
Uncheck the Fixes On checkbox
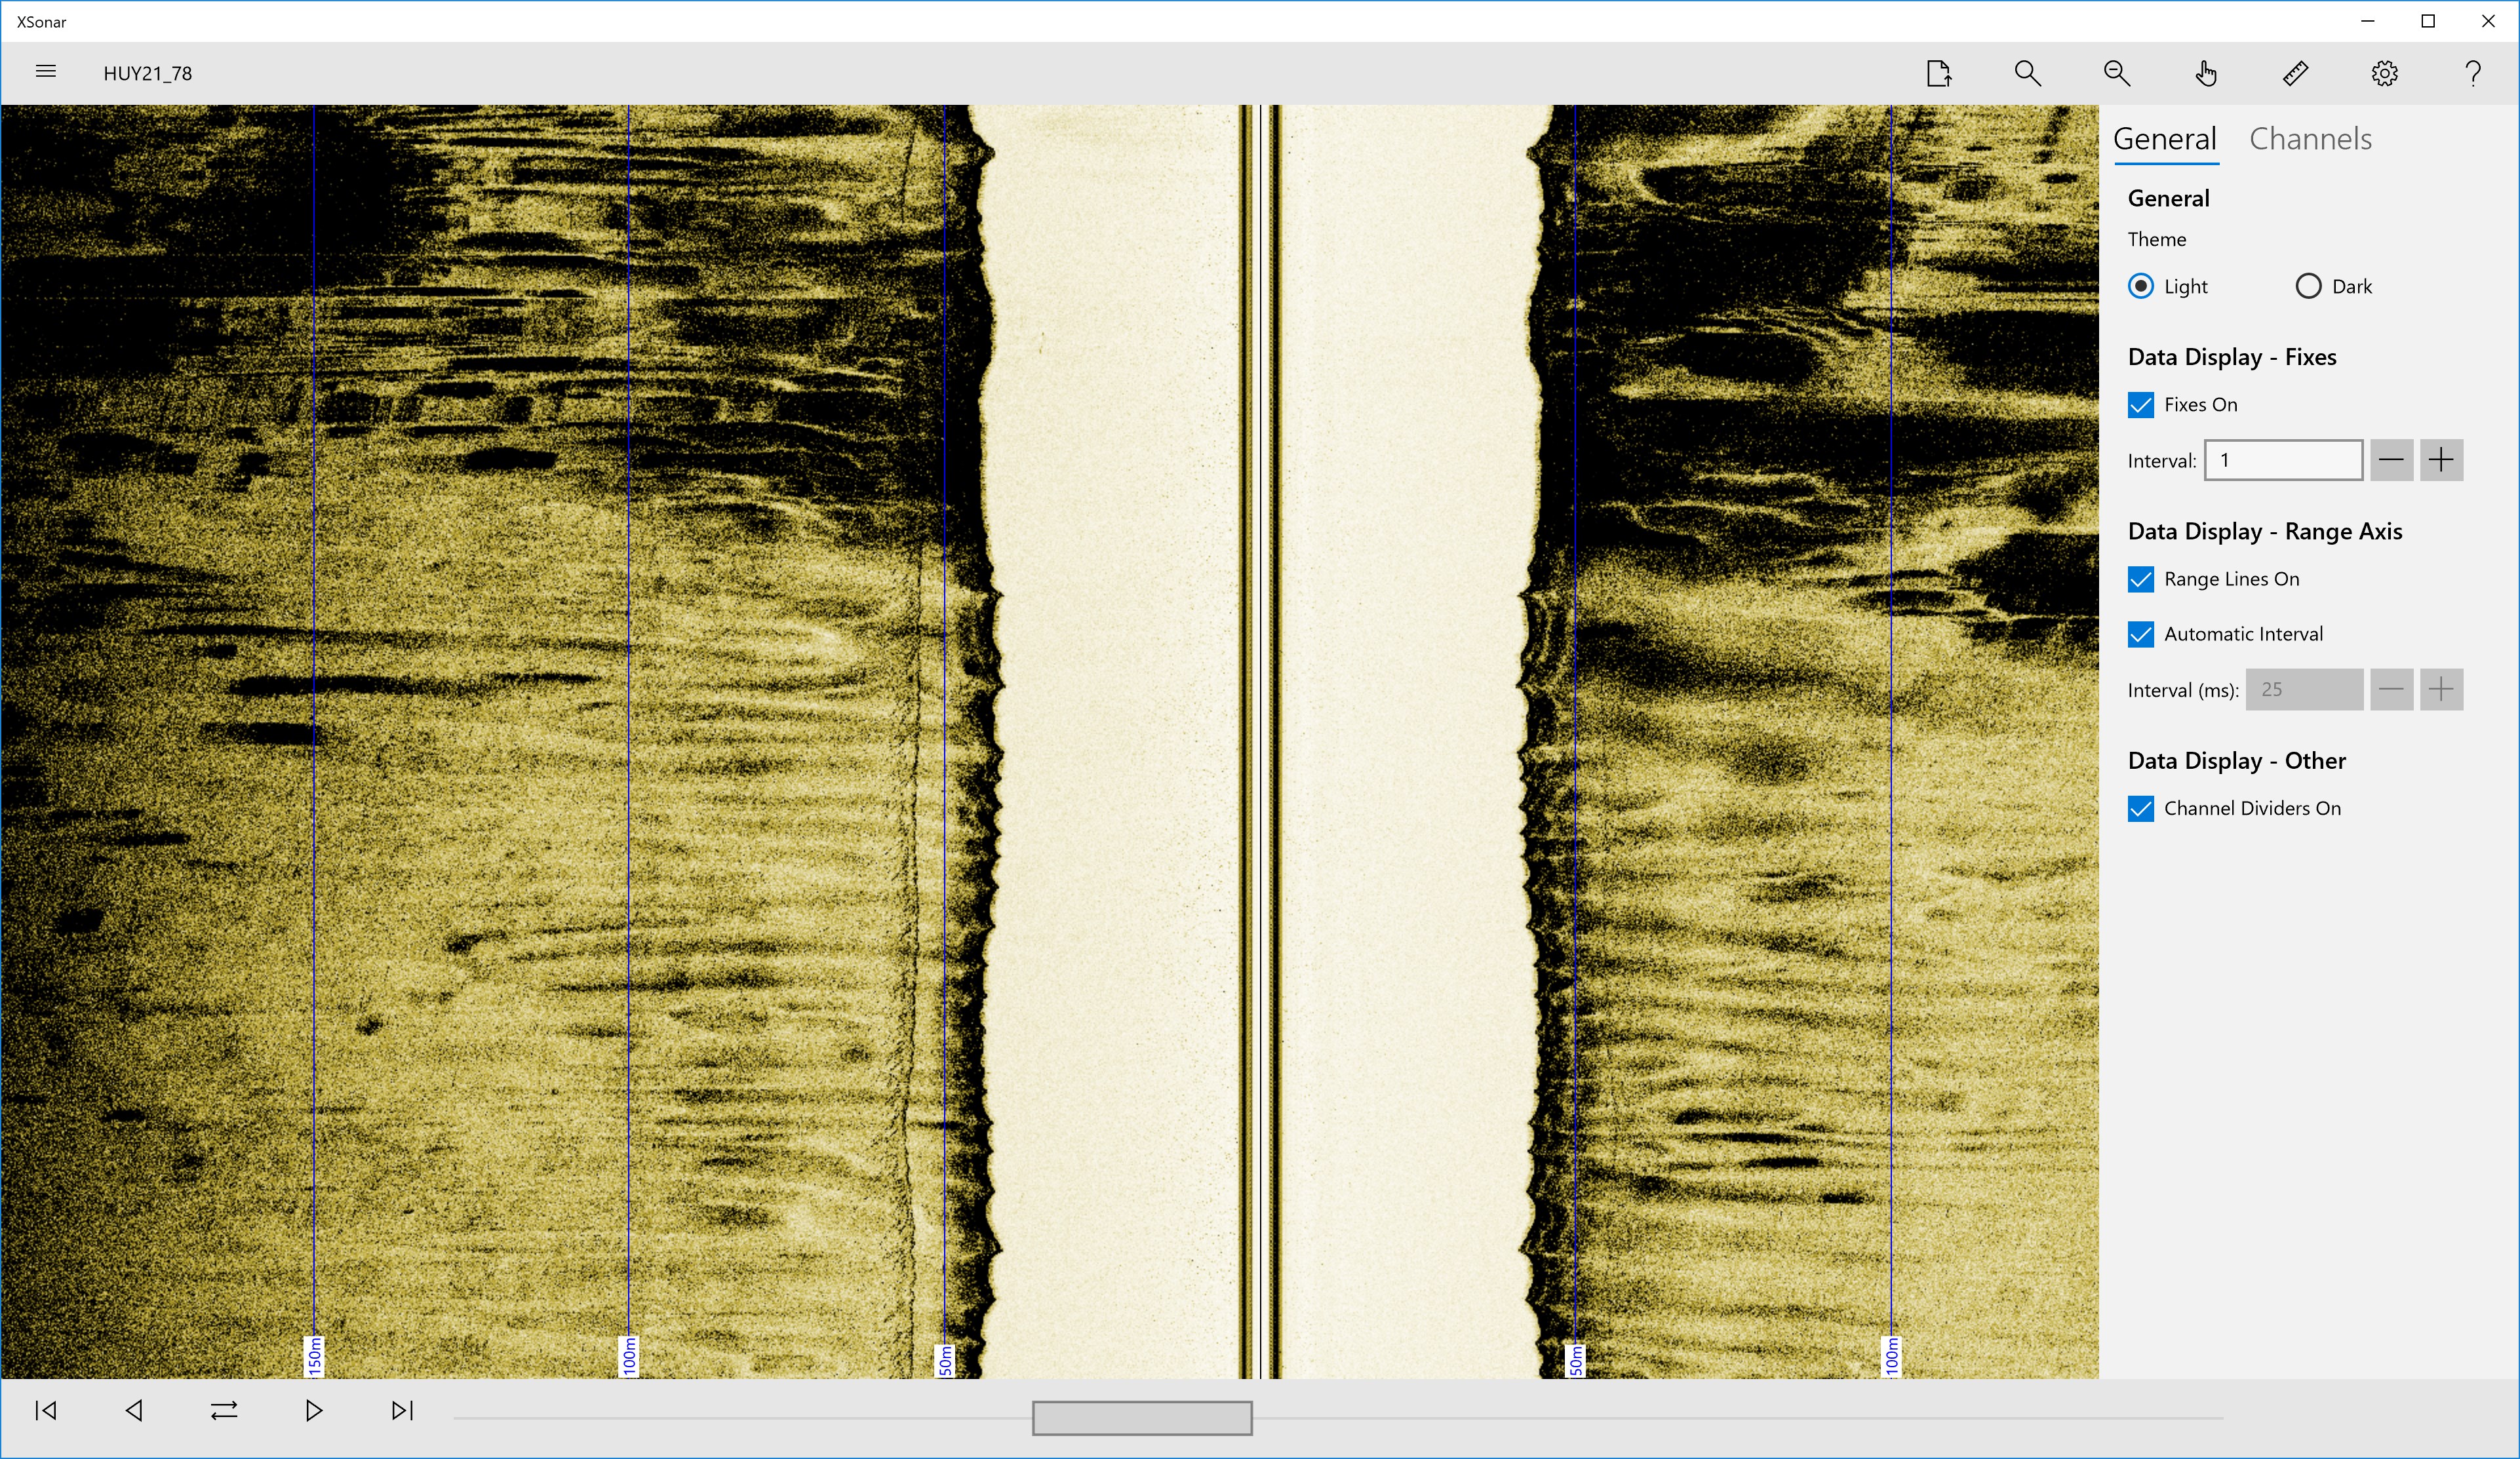coord(2140,405)
